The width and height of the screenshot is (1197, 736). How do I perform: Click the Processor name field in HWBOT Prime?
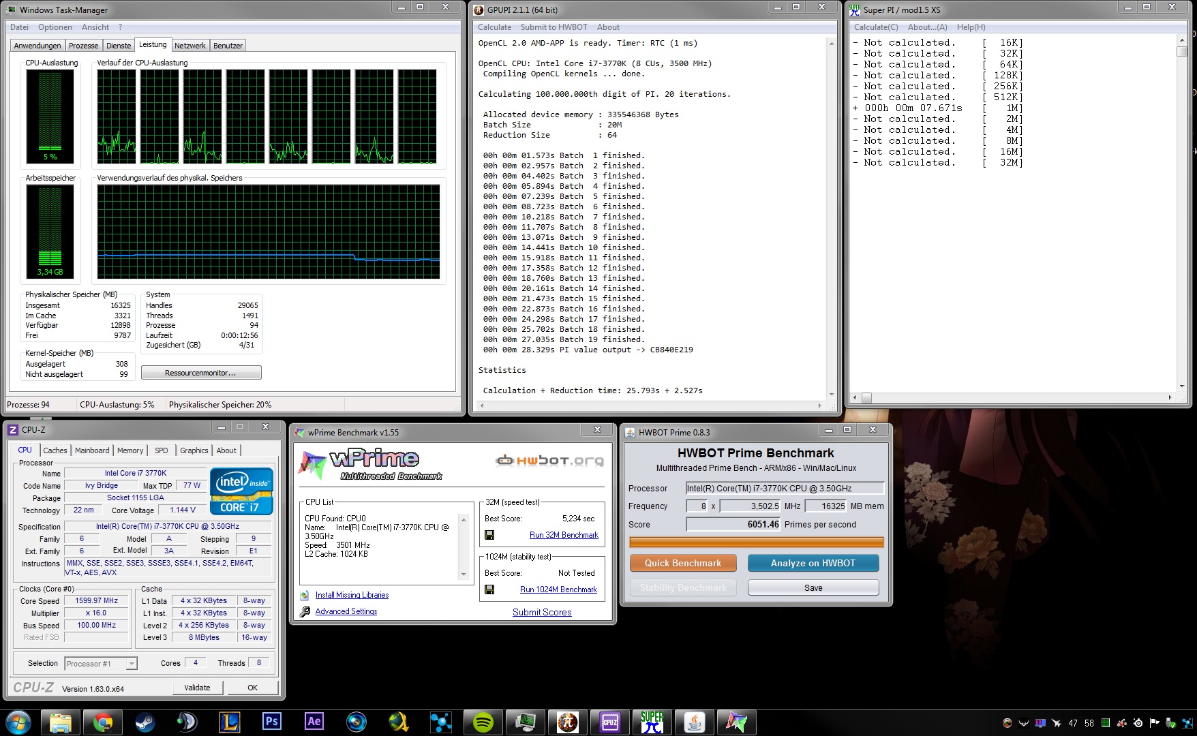[x=785, y=488]
